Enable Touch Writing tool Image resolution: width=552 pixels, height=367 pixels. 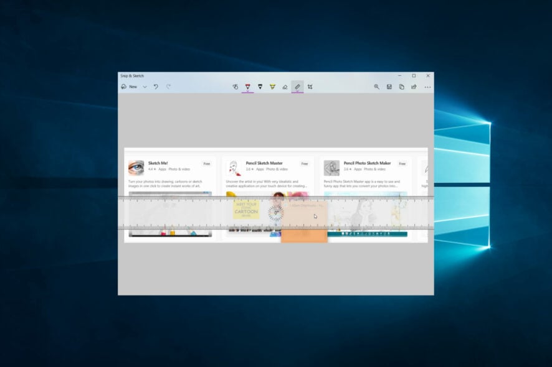[236, 87]
